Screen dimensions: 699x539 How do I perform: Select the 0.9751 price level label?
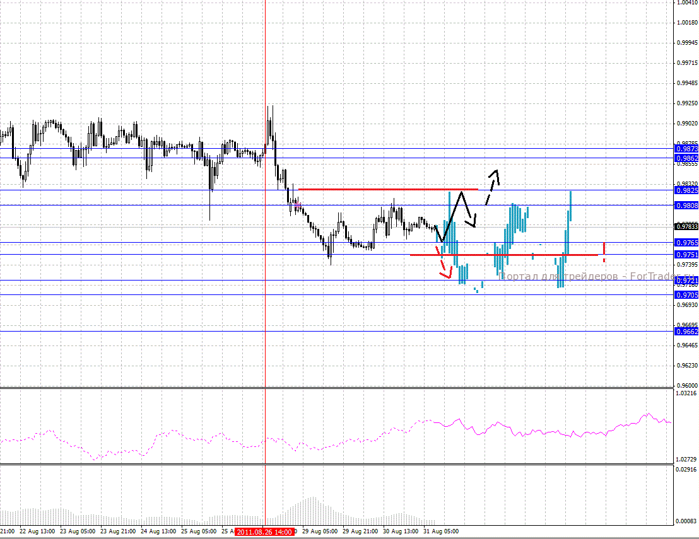click(686, 255)
